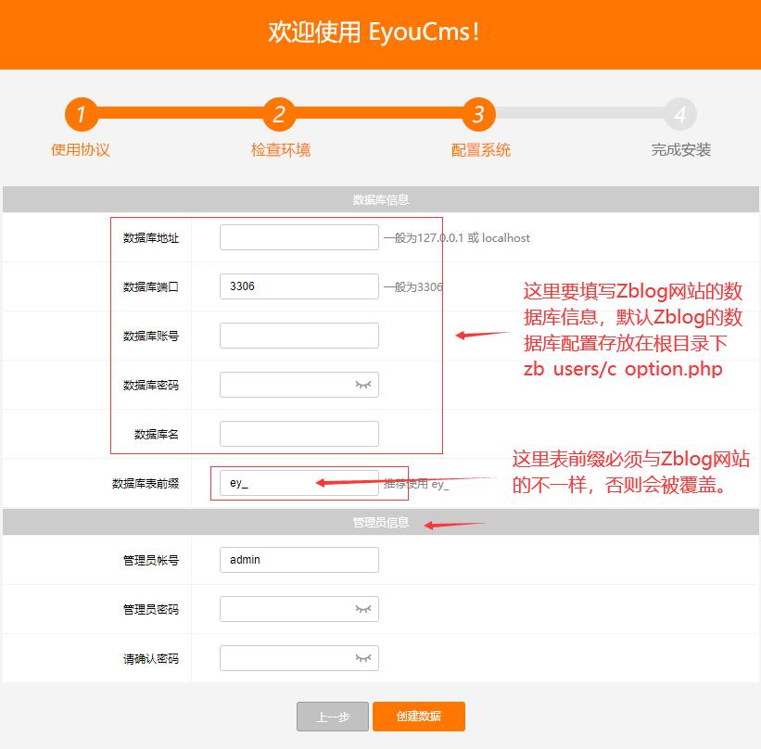The width and height of the screenshot is (761, 749).
Task: Click the 完成安装 step label
Action: click(681, 149)
